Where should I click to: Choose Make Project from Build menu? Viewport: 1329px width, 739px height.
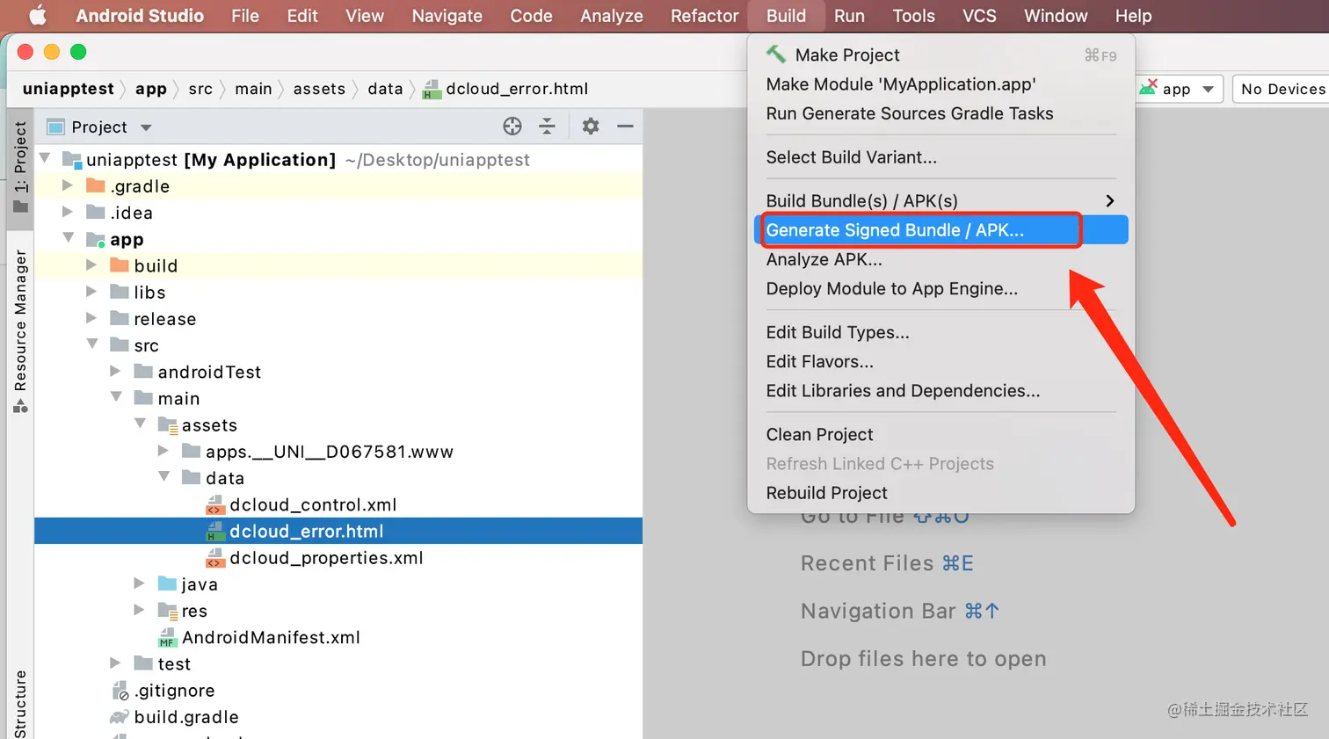tap(940, 55)
